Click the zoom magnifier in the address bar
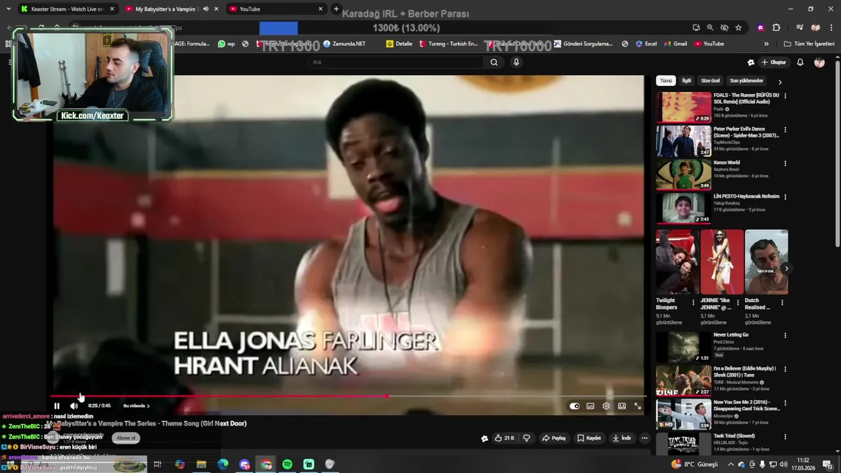 (x=710, y=28)
